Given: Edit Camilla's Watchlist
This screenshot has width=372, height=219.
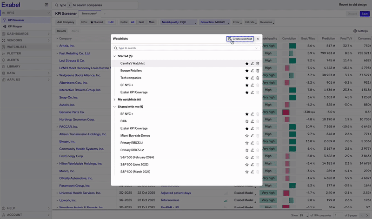Looking at the screenshot, I should tap(252, 63).
